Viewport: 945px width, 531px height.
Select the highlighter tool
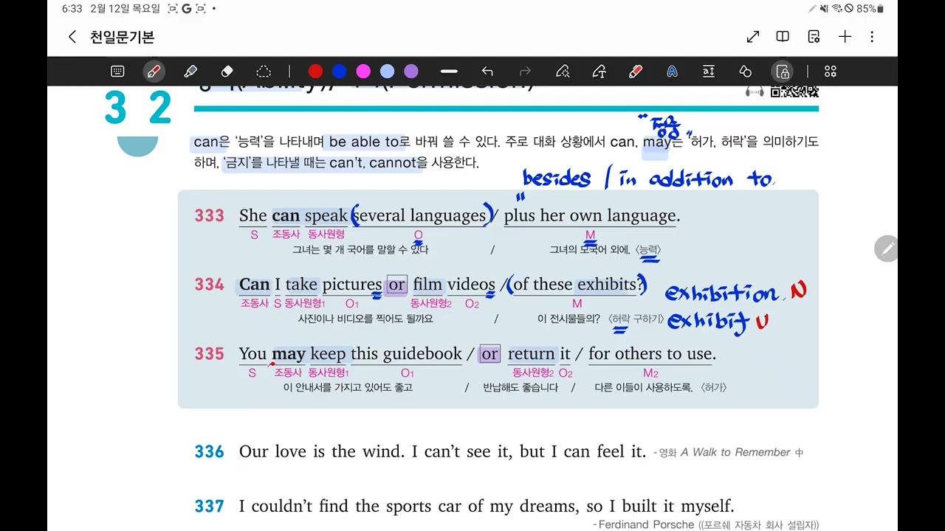[x=190, y=72]
